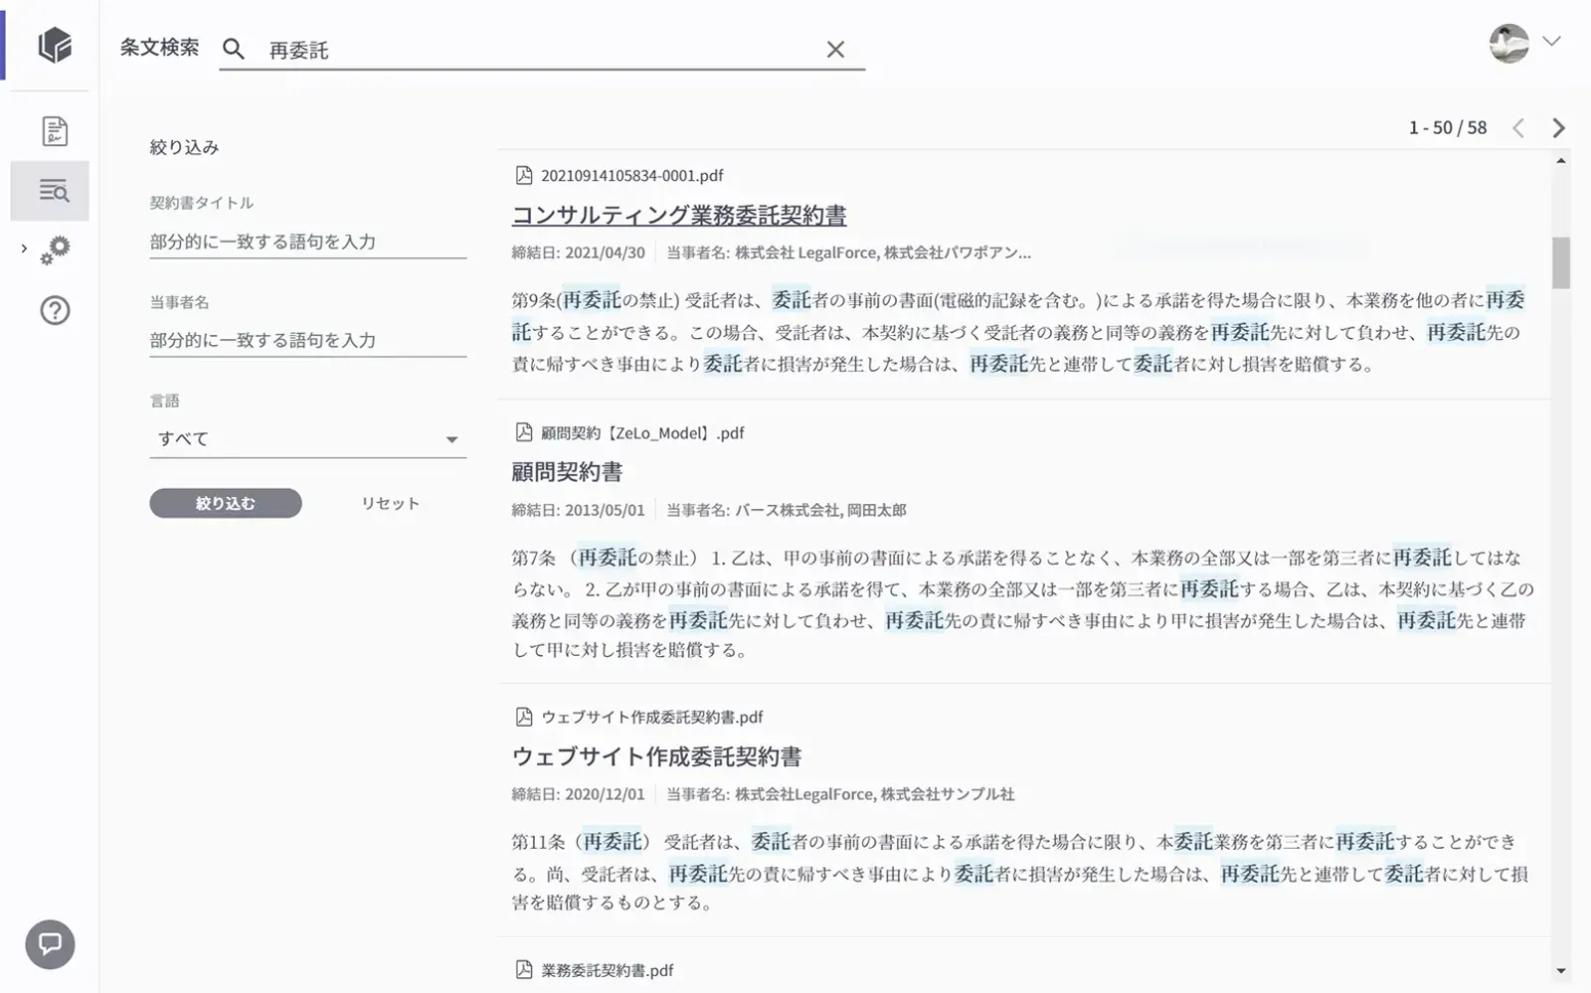
Task: Open the contracts document icon in sidebar
Action: (55, 131)
